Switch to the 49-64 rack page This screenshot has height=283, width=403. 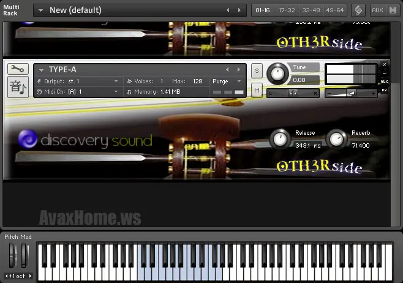[334, 10]
